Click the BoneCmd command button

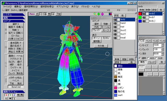[x=16, y=87]
